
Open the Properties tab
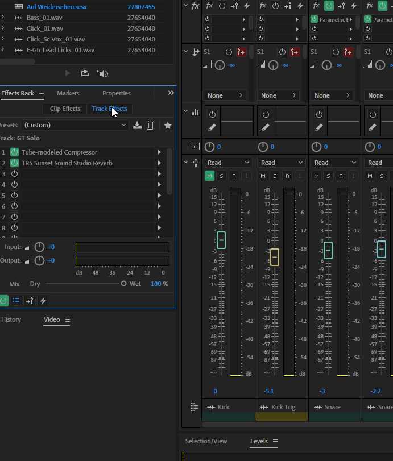(117, 93)
